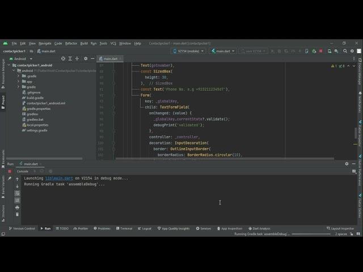Open lib\main.dart link in console
Viewport: 363px width, 272px height.
[x=59, y=178]
